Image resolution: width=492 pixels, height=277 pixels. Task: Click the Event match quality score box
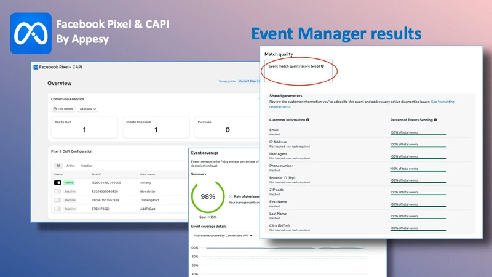pos(298,71)
